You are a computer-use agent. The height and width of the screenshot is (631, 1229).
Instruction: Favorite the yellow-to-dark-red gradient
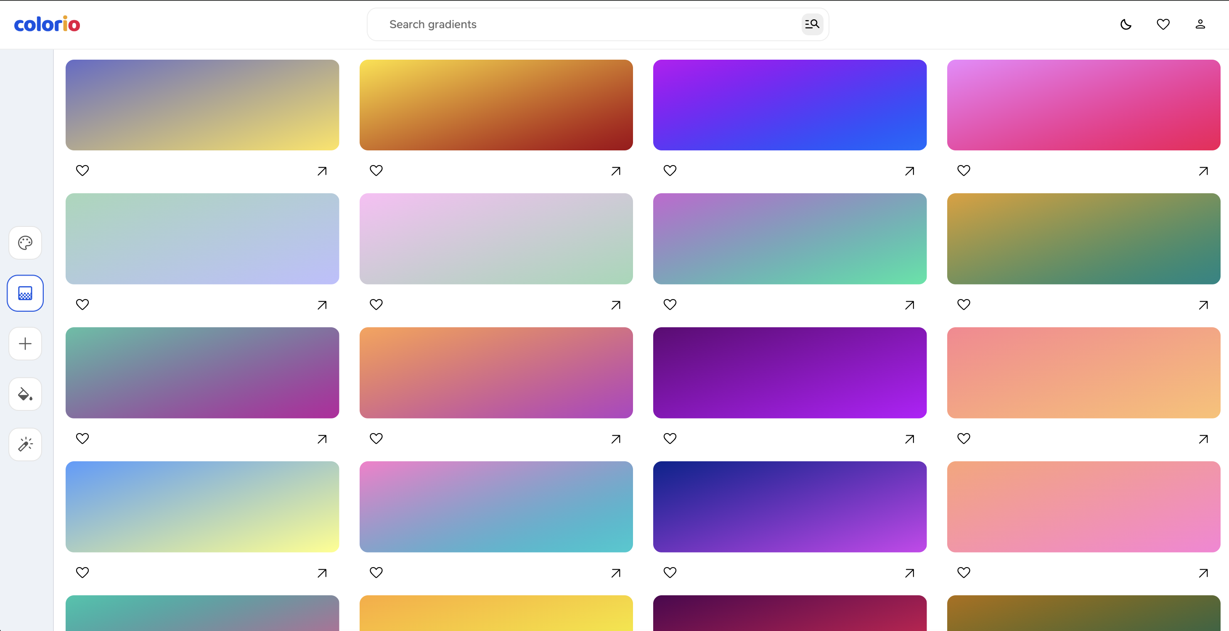point(376,170)
